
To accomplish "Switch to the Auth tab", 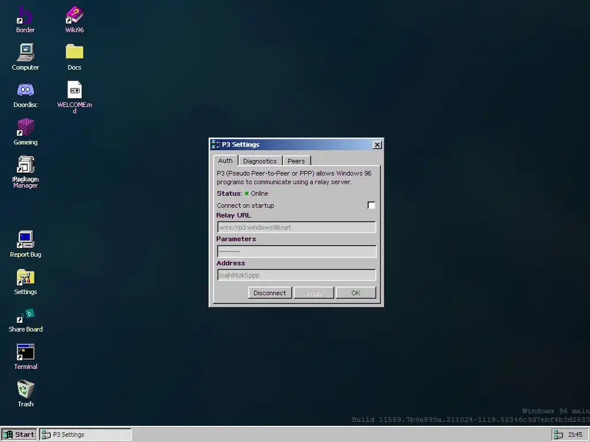I will 225,161.
